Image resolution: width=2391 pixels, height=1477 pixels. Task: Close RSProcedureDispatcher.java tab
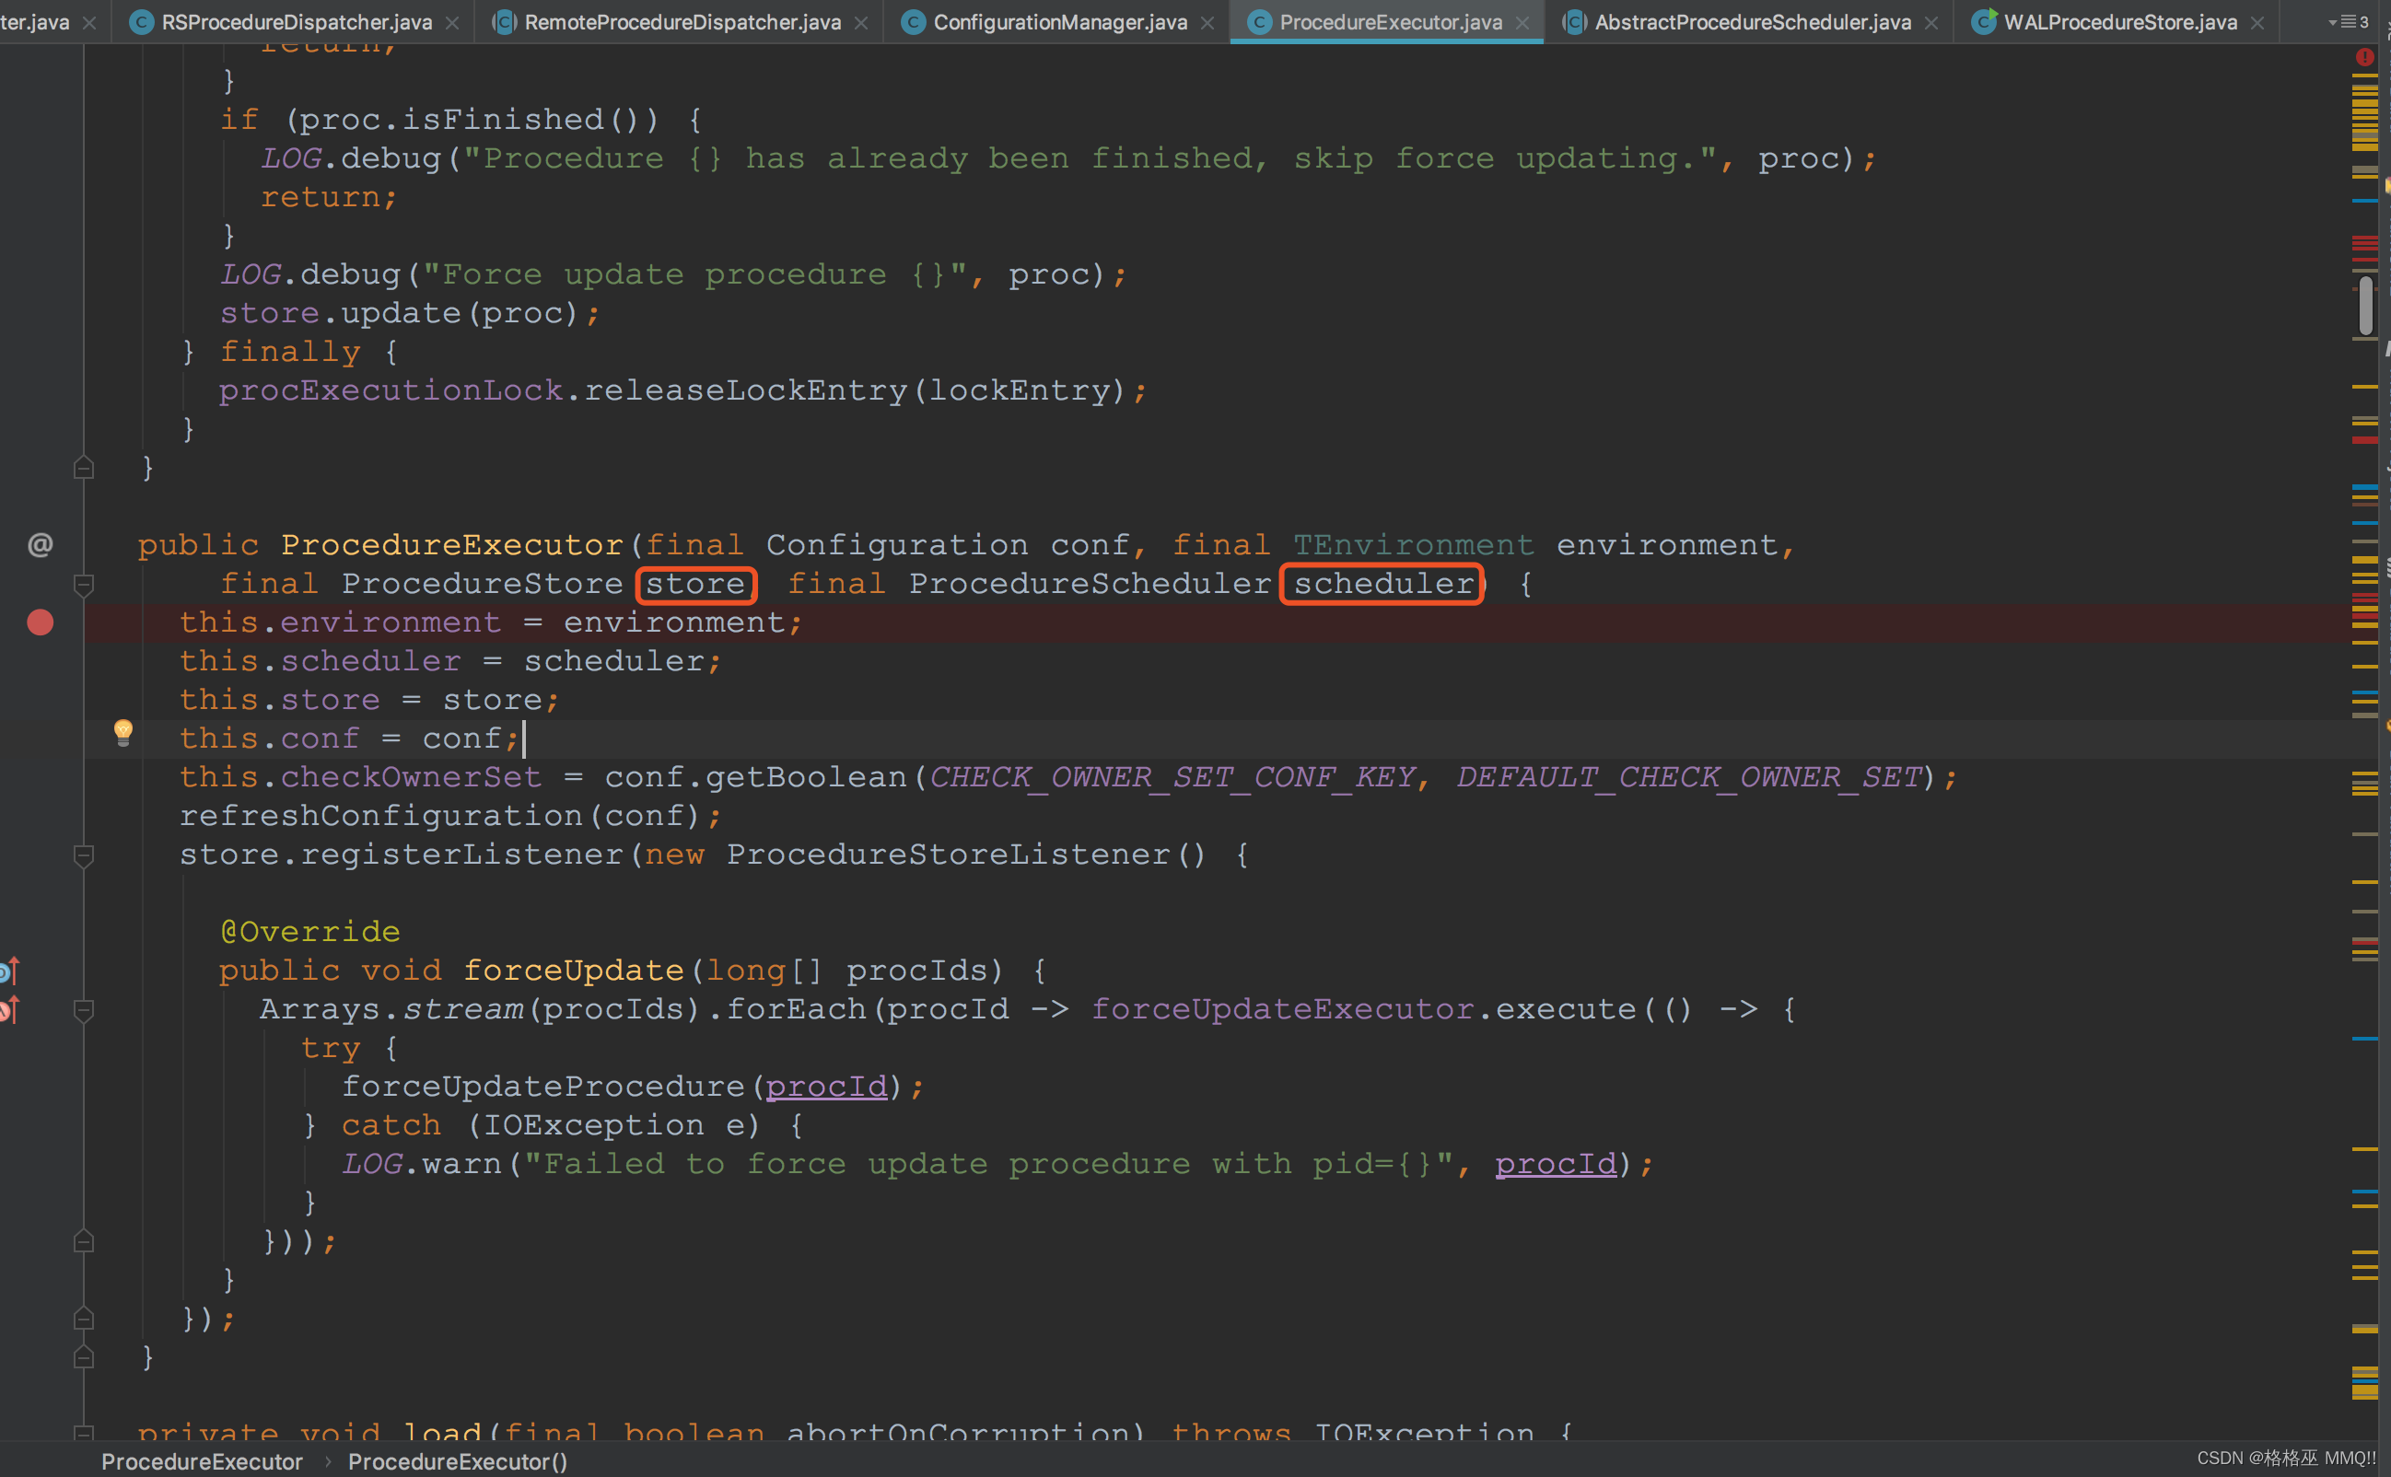pos(452,22)
